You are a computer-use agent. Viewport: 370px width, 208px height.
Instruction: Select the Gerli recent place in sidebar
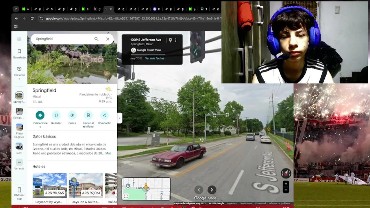click(19, 148)
